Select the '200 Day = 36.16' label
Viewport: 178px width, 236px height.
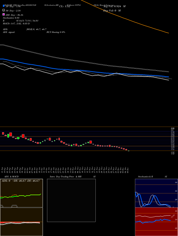pos(14,15)
